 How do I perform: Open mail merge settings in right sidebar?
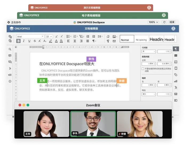[176, 94]
